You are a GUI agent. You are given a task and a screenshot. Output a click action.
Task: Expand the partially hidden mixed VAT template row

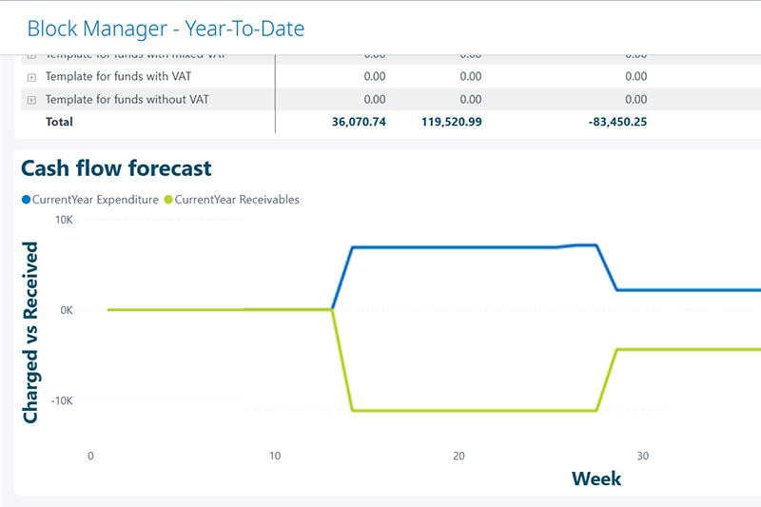(31, 56)
